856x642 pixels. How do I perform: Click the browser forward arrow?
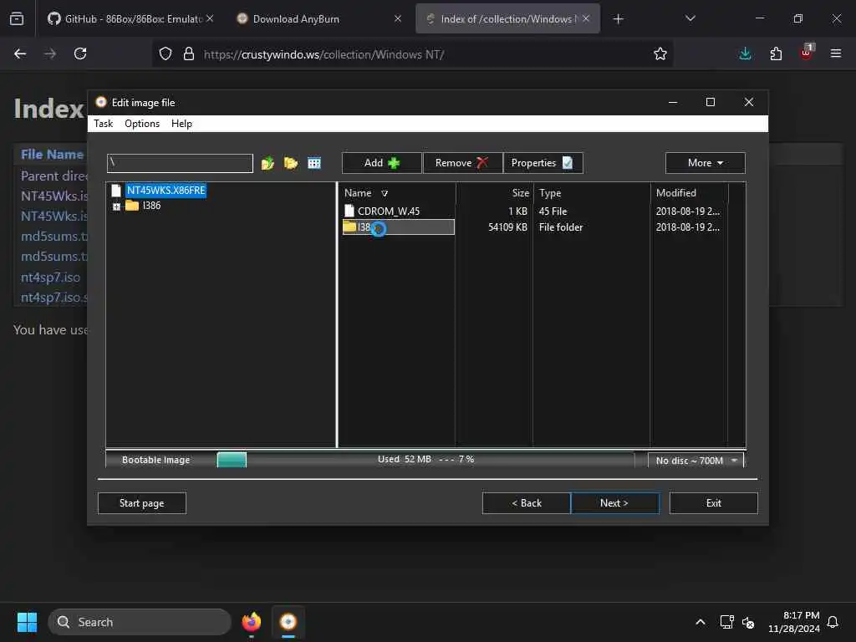tap(50, 53)
